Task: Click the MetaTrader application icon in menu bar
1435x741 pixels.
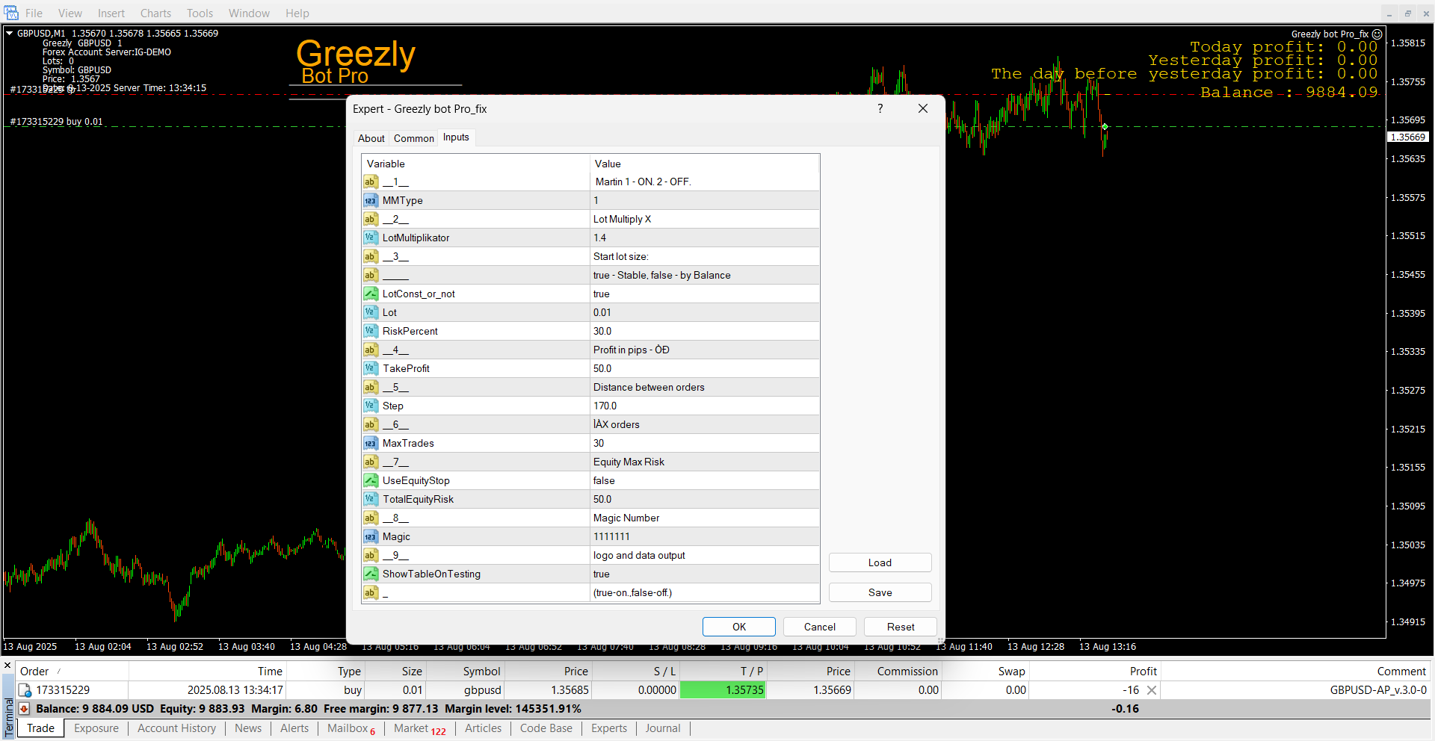Action: click(x=11, y=13)
